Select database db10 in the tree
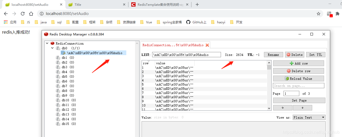This screenshot has height=137, width=342. [x=69, y=100]
